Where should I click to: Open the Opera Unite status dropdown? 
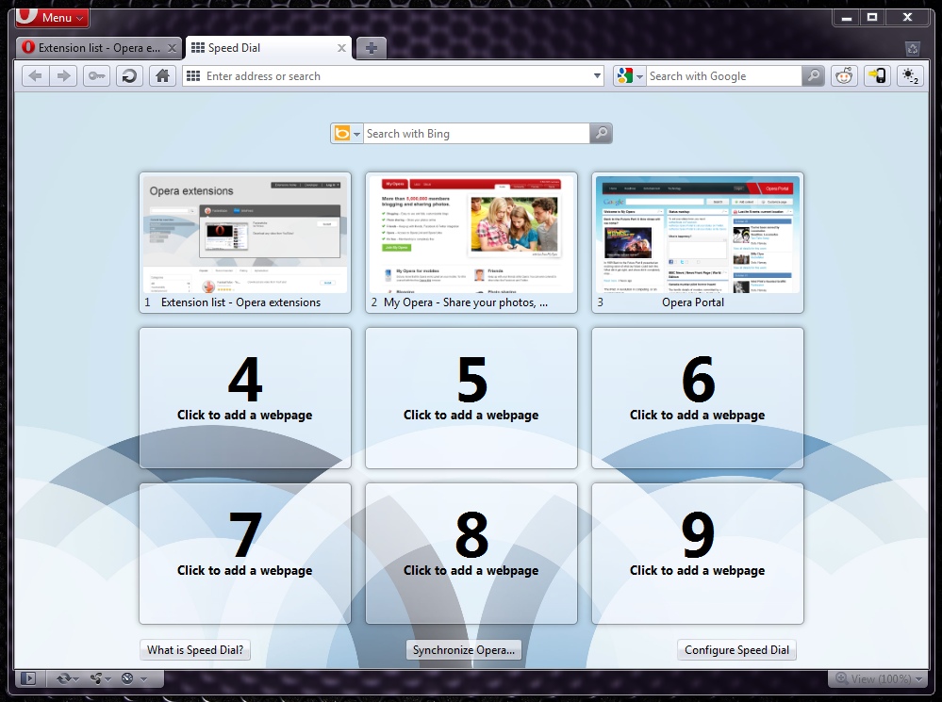(100, 678)
